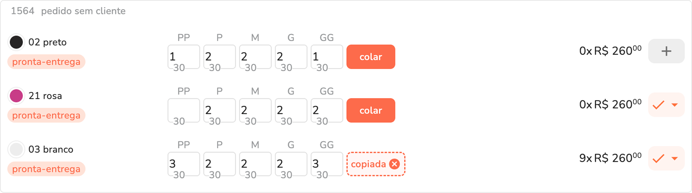692x193 pixels.
Task: Remove the copiada grade with X icon
Action: tap(394, 164)
